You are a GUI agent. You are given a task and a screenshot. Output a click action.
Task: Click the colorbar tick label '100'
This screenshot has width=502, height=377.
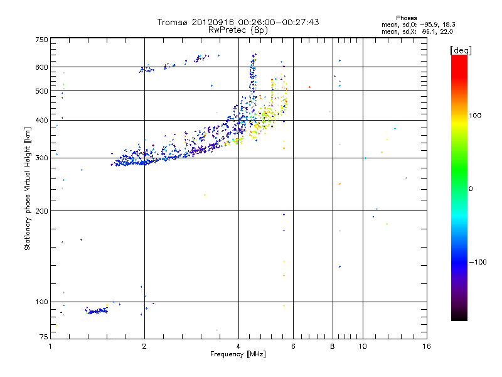coord(475,116)
